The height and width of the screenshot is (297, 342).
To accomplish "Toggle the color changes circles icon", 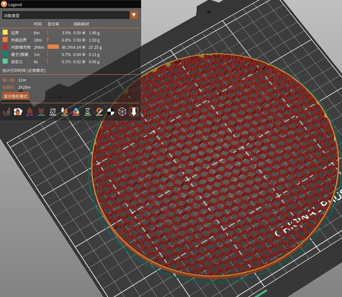I will point(76,111).
